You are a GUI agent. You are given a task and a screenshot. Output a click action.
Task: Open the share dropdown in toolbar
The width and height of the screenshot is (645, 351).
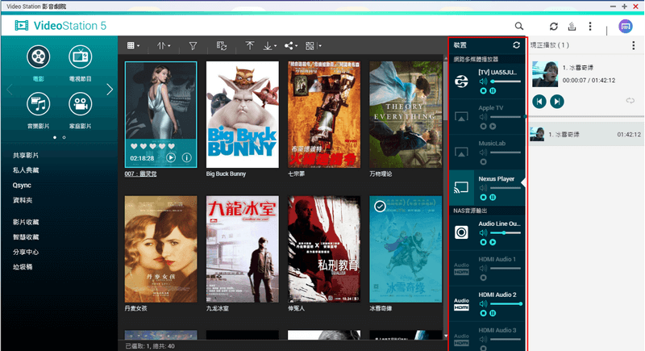(x=291, y=46)
